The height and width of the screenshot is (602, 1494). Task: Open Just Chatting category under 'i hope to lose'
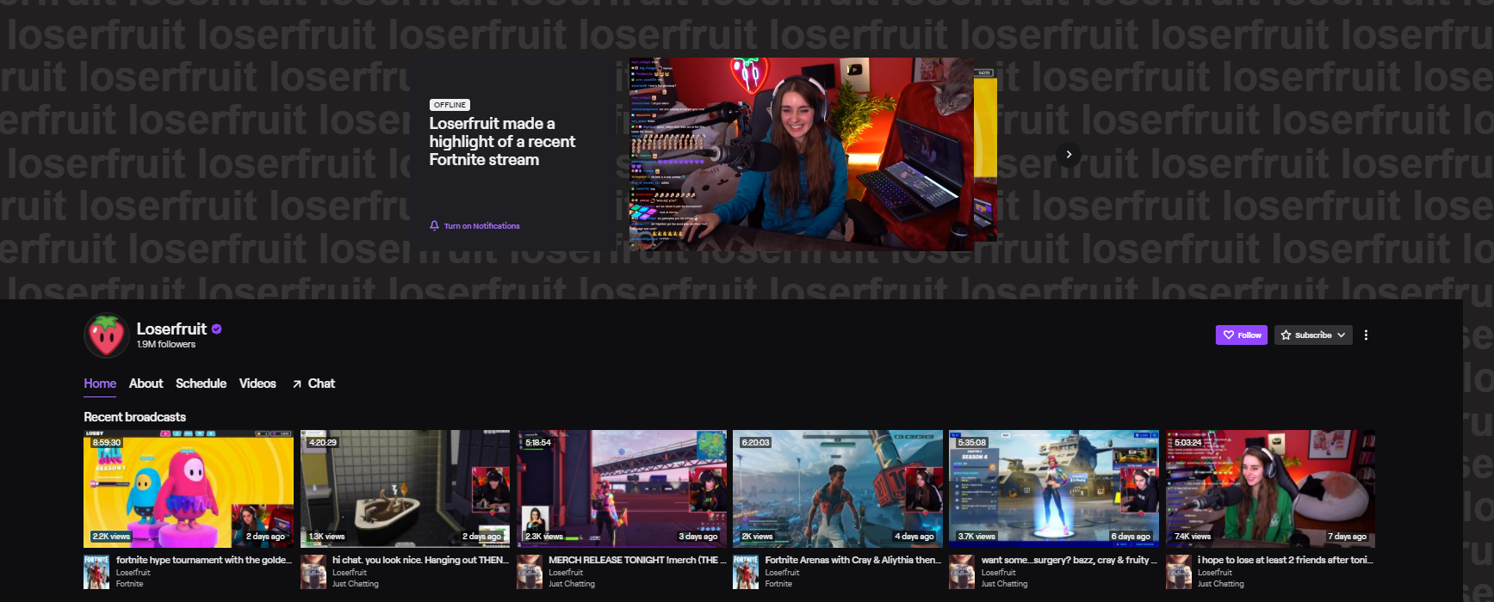(1221, 584)
